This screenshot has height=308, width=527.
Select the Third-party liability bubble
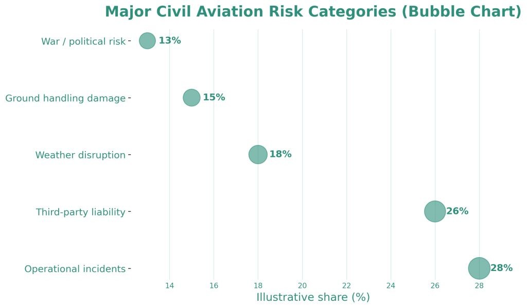click(435, 211)
